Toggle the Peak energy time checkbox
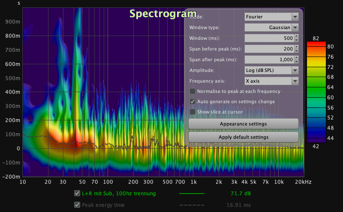The image size is (343, 212). [77, 205]
